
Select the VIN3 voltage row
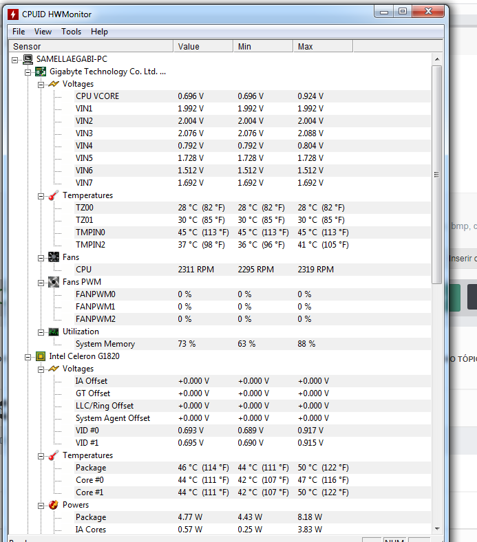pos(253,133)
